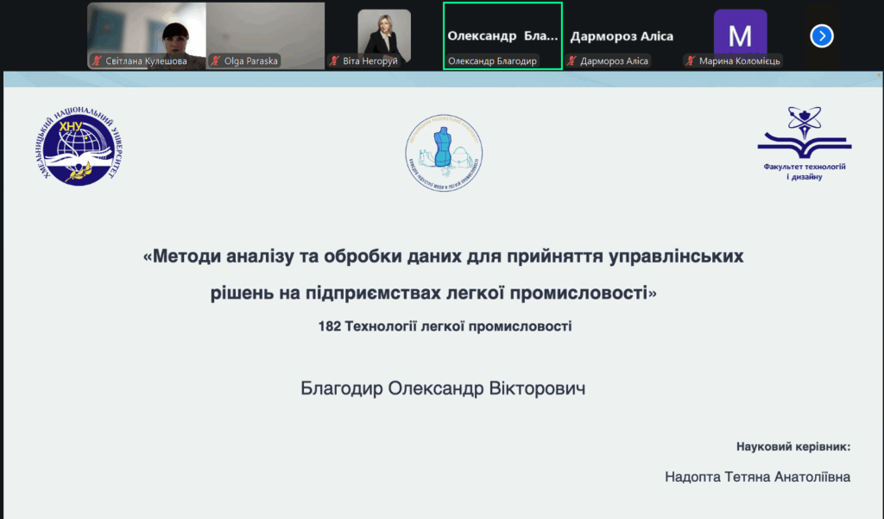The width and height of the screenshot is (884, 519).
Task: Click the supervisor name Надопта Тетяна Анатоліївна
Action: coord(757,477)
